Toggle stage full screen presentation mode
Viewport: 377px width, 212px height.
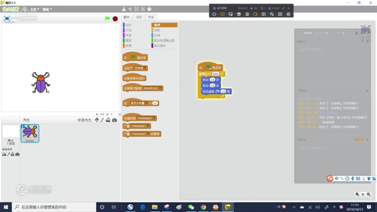[7, 19]
